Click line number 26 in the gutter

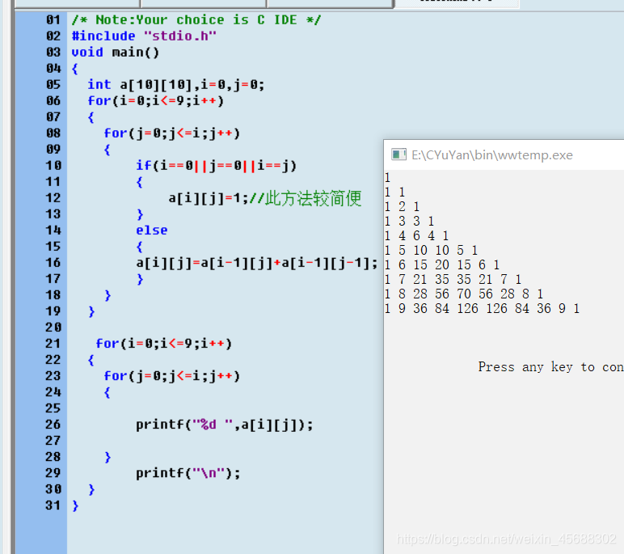53,425
